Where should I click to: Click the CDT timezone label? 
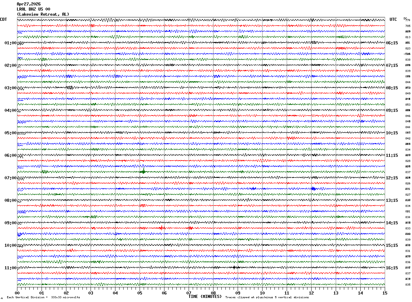tap(3, 19)
